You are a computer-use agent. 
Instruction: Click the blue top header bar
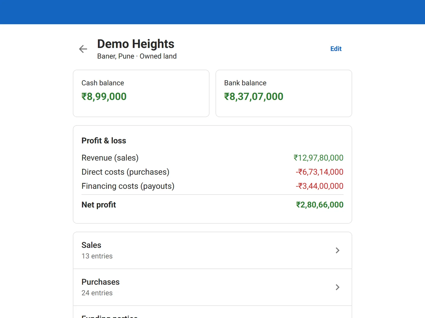coord(212,12)
